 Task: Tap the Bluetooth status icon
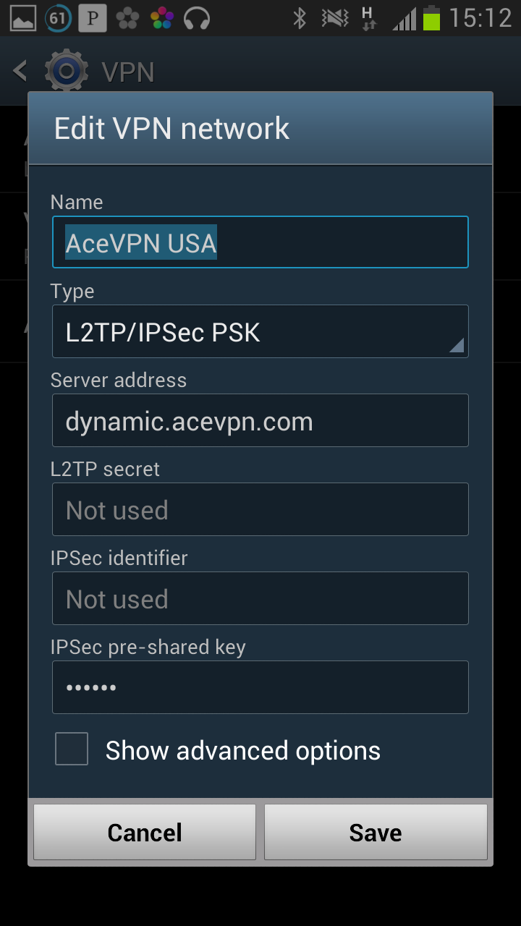299,18
